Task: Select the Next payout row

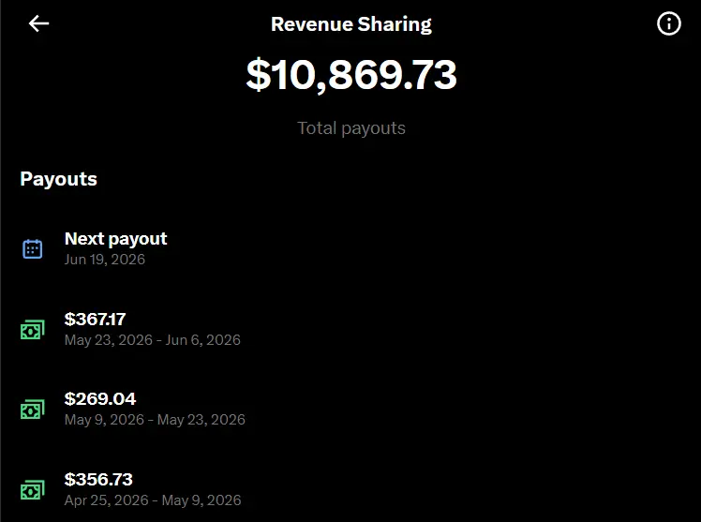Action: (x=350, y=248)
